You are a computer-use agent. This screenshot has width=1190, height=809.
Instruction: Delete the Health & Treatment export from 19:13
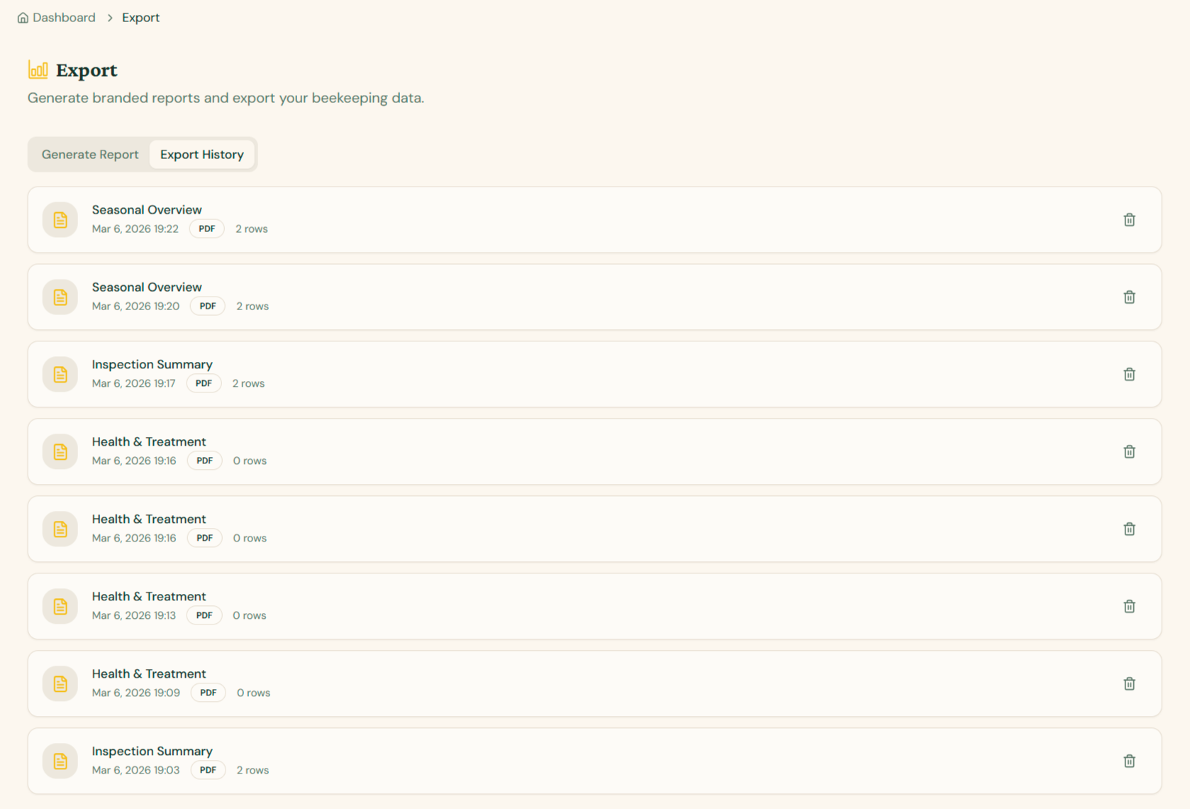click(x=1129, y=607)
